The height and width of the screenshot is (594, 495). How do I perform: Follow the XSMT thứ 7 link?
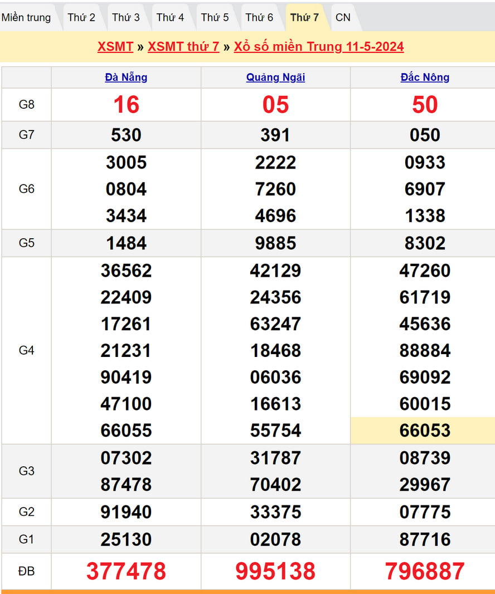183,46
